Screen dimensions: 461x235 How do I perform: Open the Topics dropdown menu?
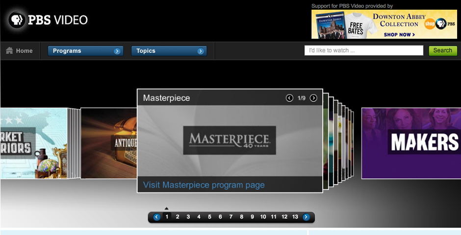click(169, 51)
